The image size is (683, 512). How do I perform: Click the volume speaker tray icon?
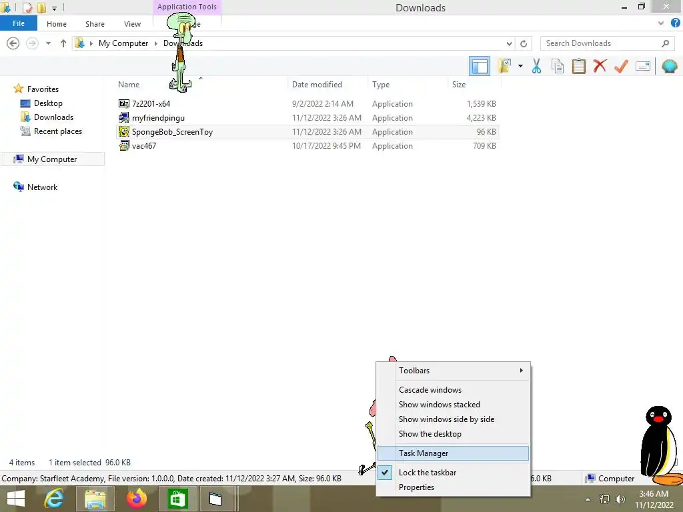tap(620, 499)
